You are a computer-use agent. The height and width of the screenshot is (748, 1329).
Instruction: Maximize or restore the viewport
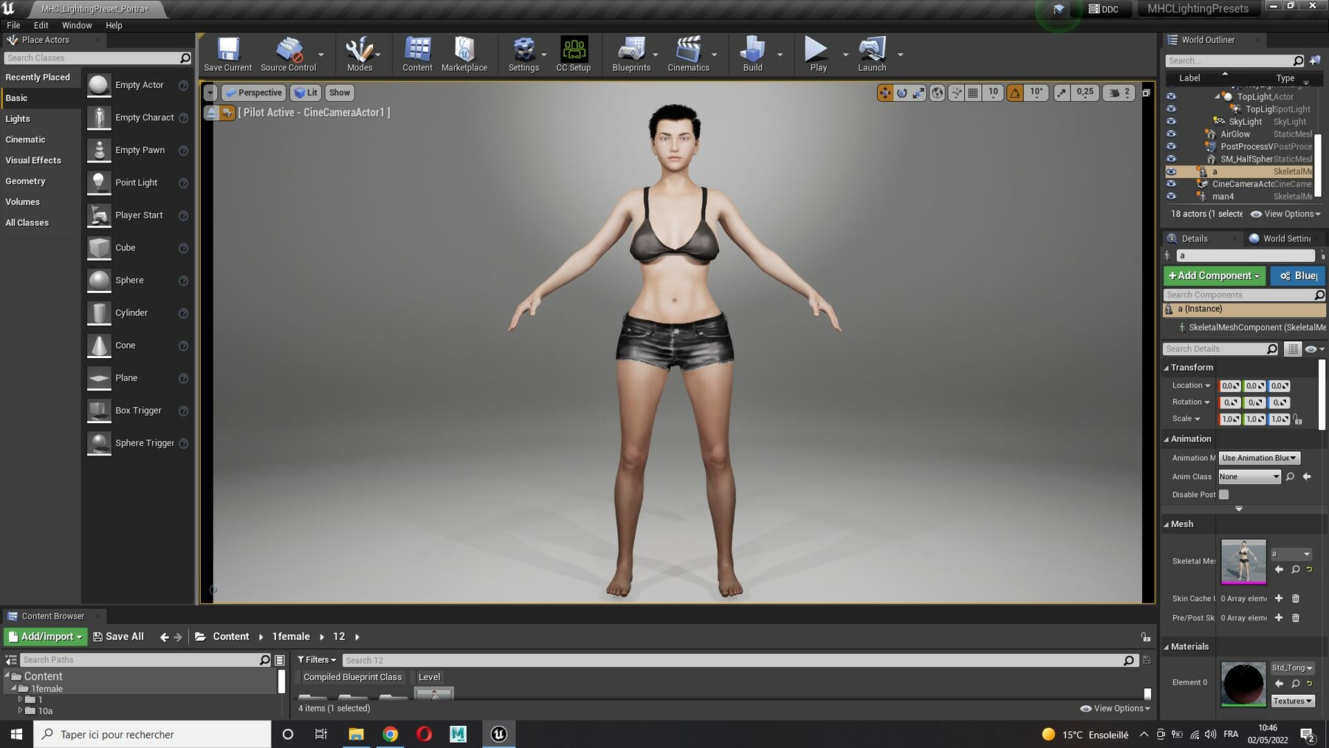pyautogui.click(x=1146, y=93)
